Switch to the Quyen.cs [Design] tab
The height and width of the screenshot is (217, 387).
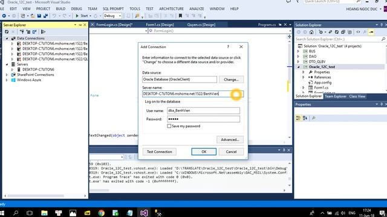pos(201,25)
